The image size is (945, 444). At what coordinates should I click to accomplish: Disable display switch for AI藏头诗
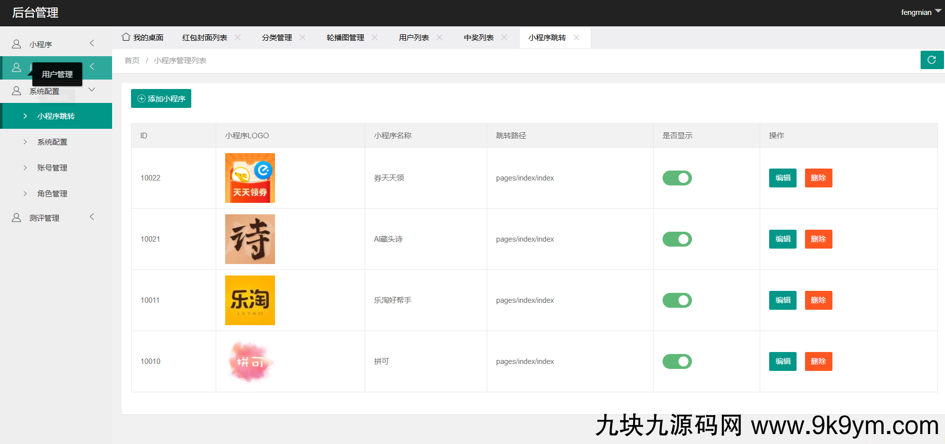[676, 239]
